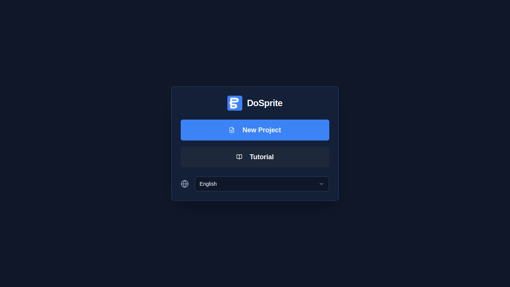Screen dimensions: 510x287
Task: Click the blue New Project bar
Action: point(255,130)
